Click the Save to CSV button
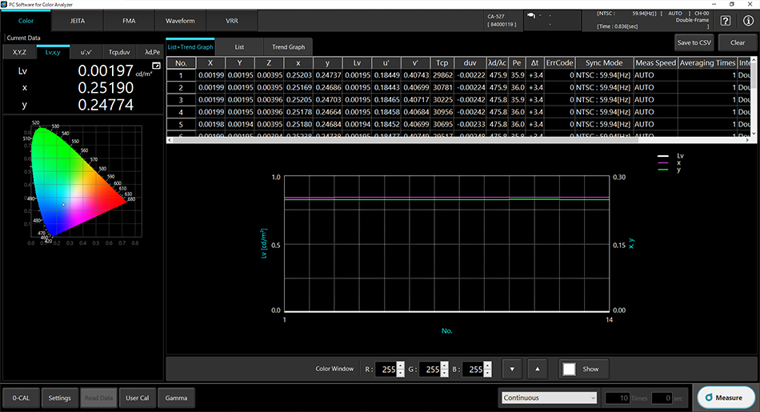The width and height of the screenshot is (760, 412). point(694,42)
